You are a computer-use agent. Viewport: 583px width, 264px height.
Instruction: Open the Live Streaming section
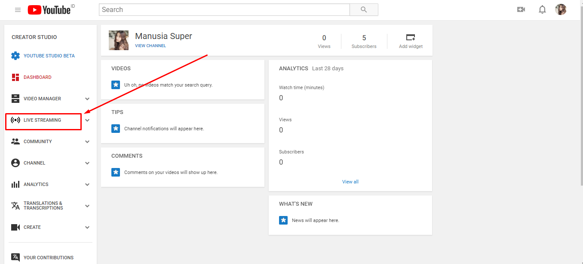[x=42, y=120]
